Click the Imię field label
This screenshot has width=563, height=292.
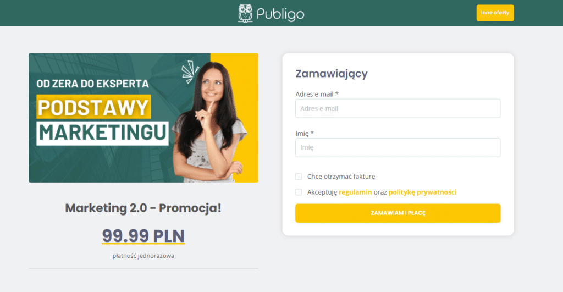pos(305,134)
